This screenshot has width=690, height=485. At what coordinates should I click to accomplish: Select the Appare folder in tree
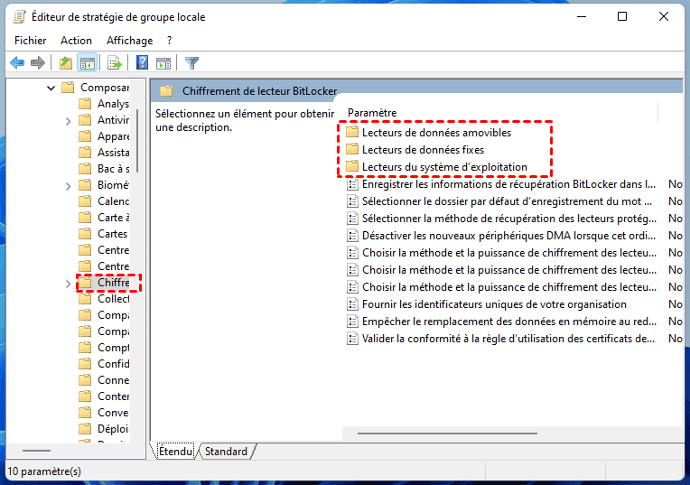(x=104, y=136)
